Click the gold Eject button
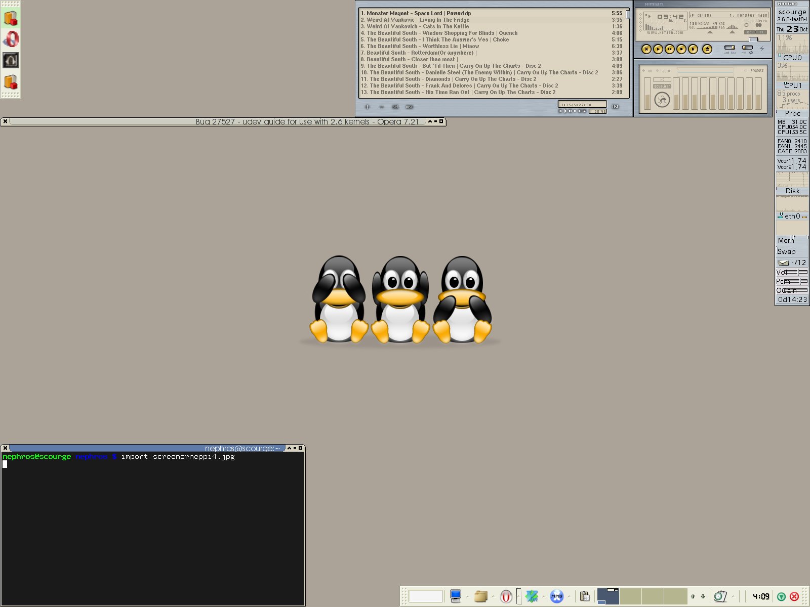Viewport: 810px width, 607px height. point(707,49)
